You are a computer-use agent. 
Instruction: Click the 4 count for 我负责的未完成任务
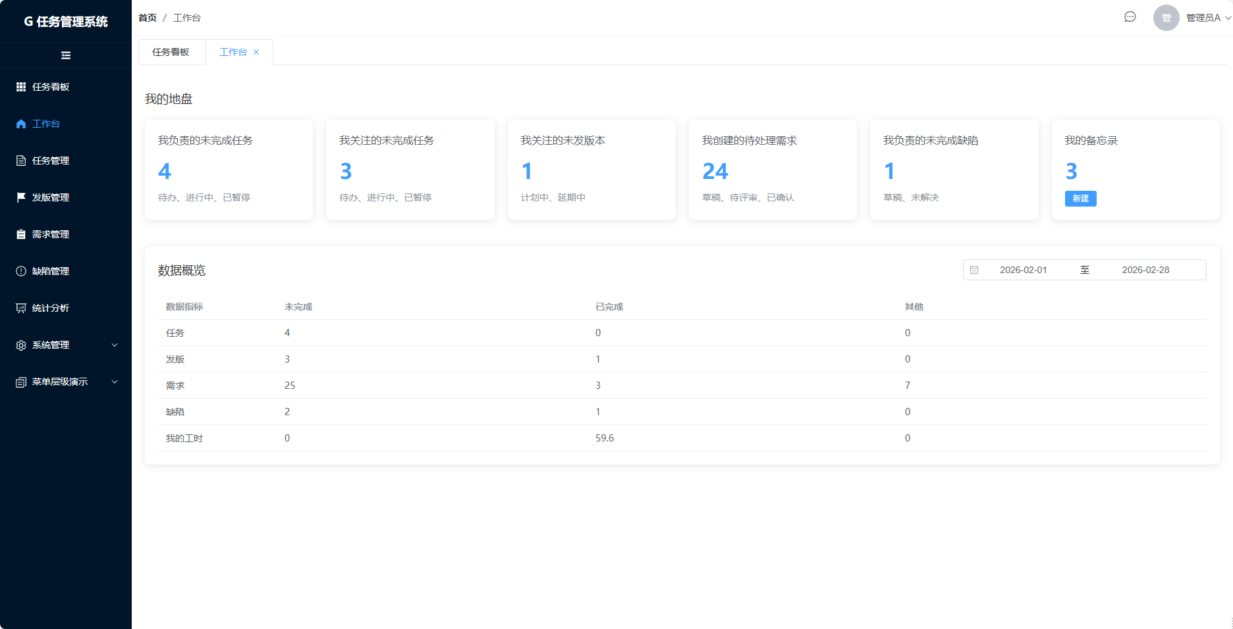click(x=165, y=171)
